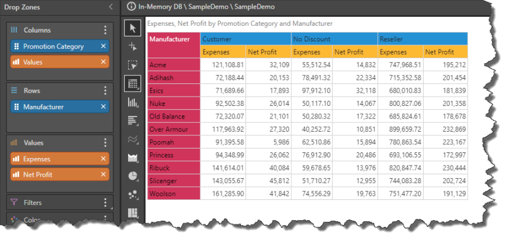509x242 pixels.
Task: Remove Promotion Category chip from Columns
Action: point(103,46)
